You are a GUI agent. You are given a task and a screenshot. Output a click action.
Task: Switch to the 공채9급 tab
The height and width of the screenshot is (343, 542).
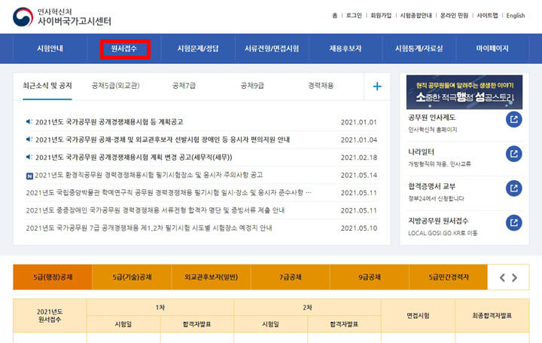pos(252,86)
